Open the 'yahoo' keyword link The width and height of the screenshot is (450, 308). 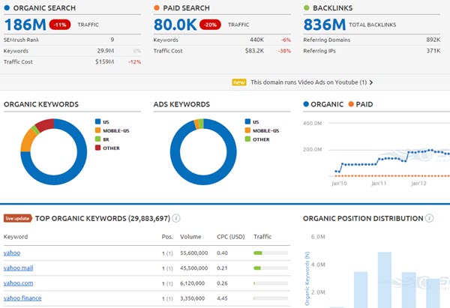click(x=12, y=253)
